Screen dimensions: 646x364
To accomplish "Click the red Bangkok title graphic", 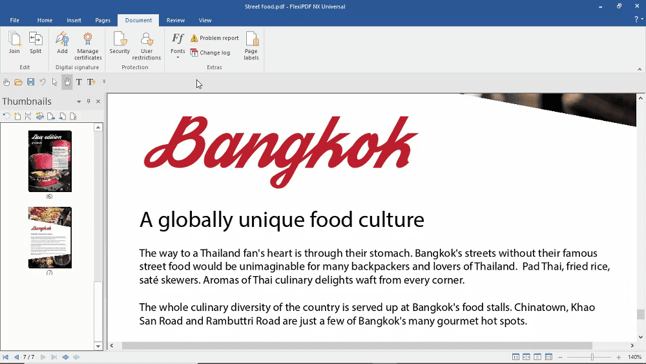I will coord(281,152).
